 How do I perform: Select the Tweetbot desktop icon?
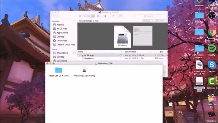(199, 3)
